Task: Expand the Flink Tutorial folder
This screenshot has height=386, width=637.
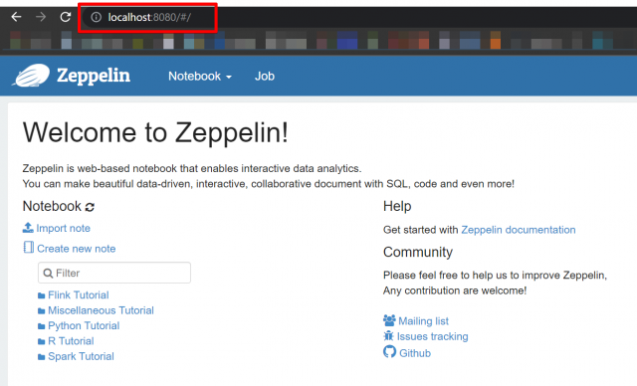Action: (x=78, y=295)
